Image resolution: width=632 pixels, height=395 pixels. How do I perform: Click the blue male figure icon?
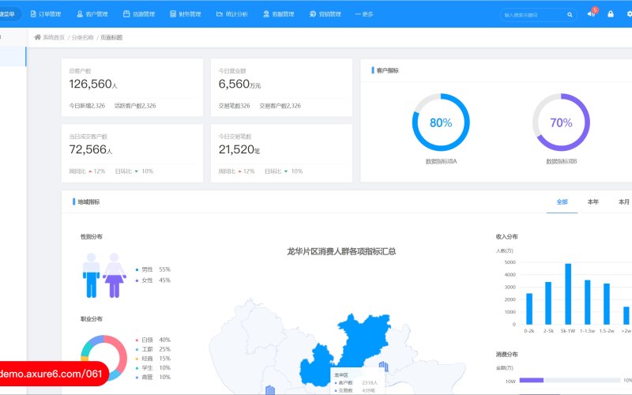click(x=91, y=276)
